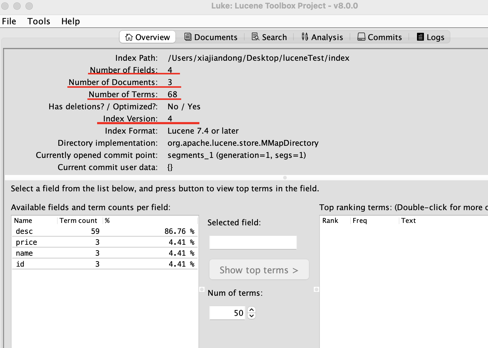Select the desc field row
This screenshot has width=488, height=348.
point(105,231)
